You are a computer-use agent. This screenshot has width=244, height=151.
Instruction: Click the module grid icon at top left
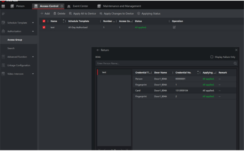[3, 6]
